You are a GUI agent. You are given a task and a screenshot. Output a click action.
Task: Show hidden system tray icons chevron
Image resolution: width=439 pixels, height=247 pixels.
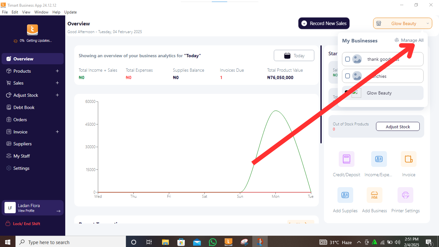pyautogui.click(x=359, y=242)
